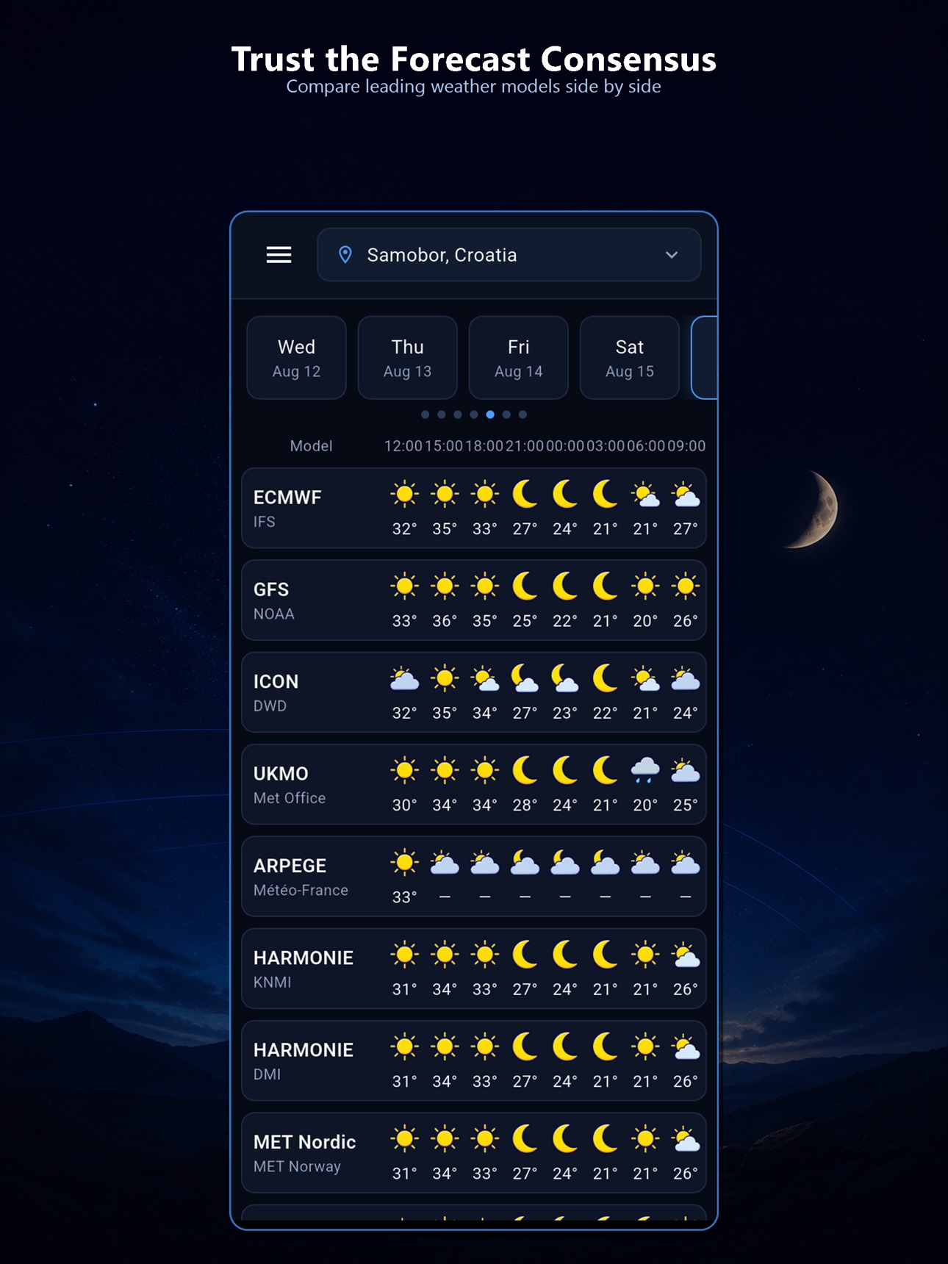
Task: Click GFS 15:00 temperature 36°
Action: 445,621
